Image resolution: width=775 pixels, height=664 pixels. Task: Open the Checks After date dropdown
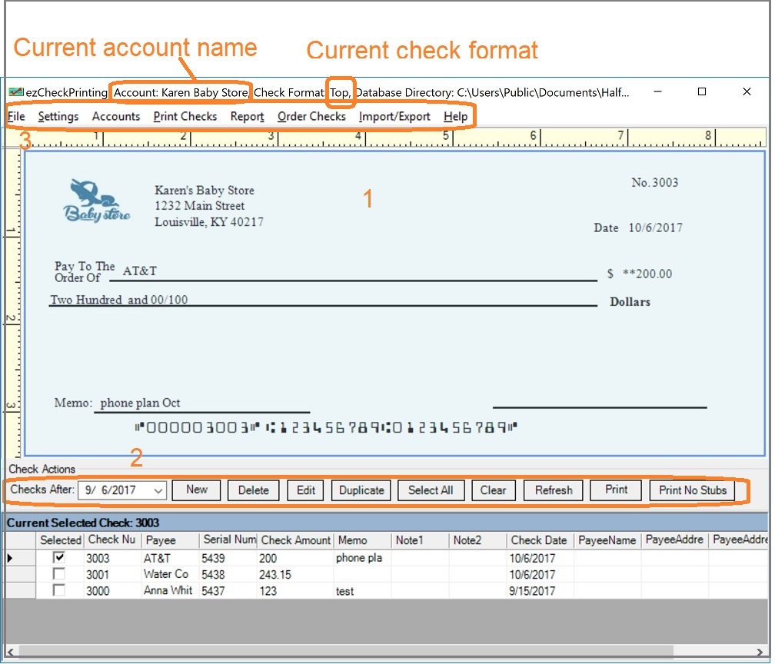158,490
